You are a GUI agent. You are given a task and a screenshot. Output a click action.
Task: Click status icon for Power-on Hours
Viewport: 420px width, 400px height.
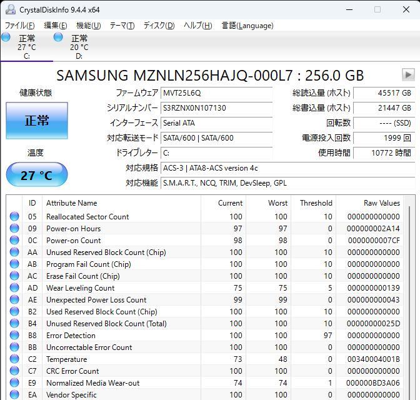pyautogui.click(x=14, y=228)
